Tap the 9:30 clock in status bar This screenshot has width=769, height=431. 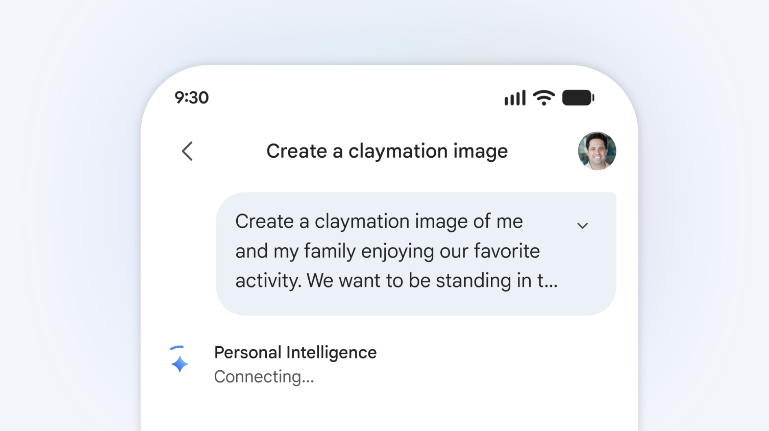pos(191,98)
